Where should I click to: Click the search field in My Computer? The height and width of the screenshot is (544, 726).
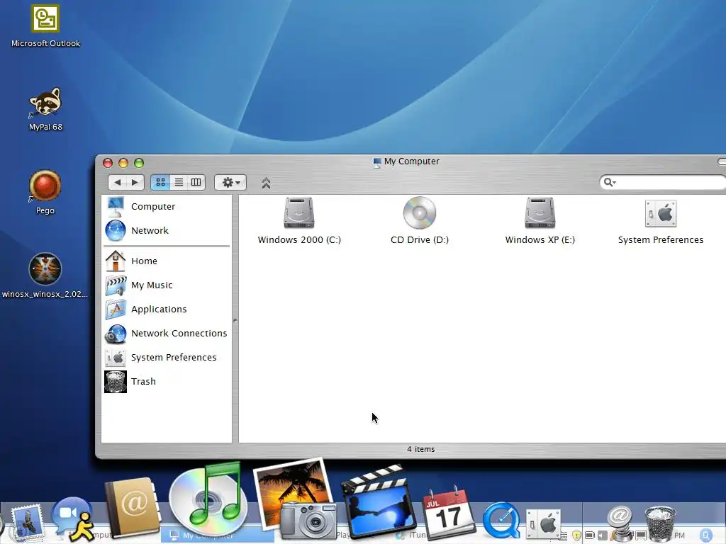tap(663, 182)
